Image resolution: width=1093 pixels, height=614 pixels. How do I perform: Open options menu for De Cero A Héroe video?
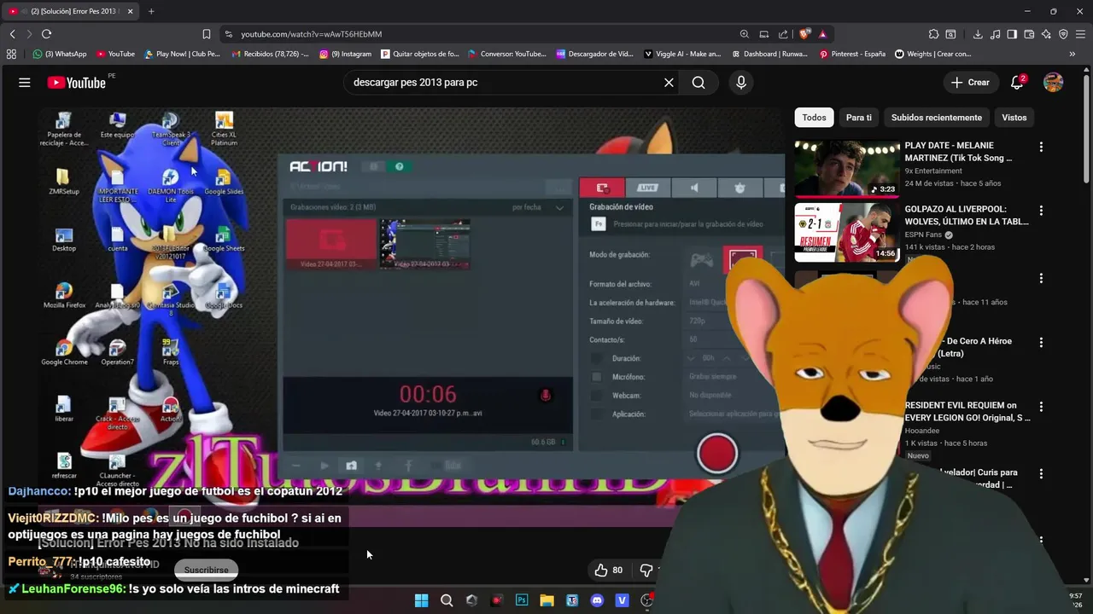[1041, 342]
